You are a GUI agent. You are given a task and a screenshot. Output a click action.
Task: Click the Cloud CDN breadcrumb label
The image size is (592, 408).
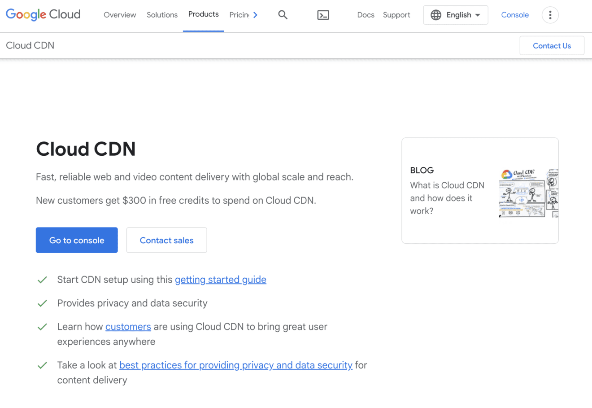tap(30, 45)
